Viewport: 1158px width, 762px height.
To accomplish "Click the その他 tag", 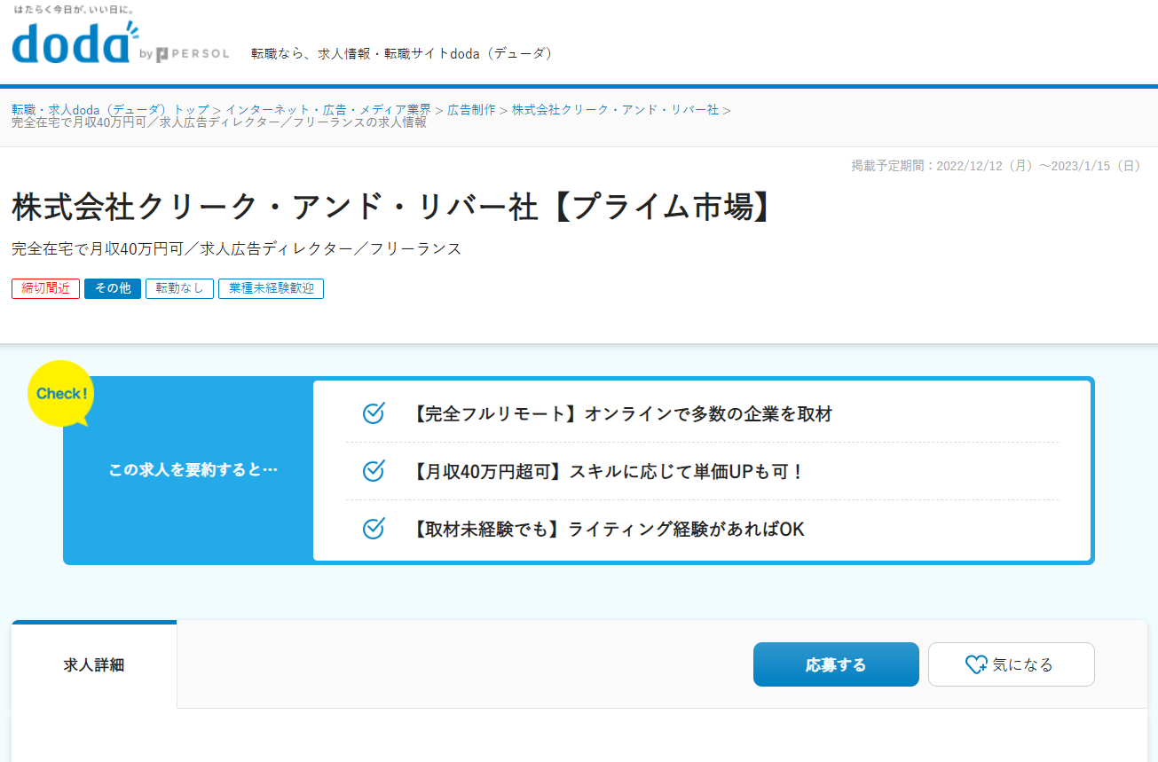I will coord(113,288).
